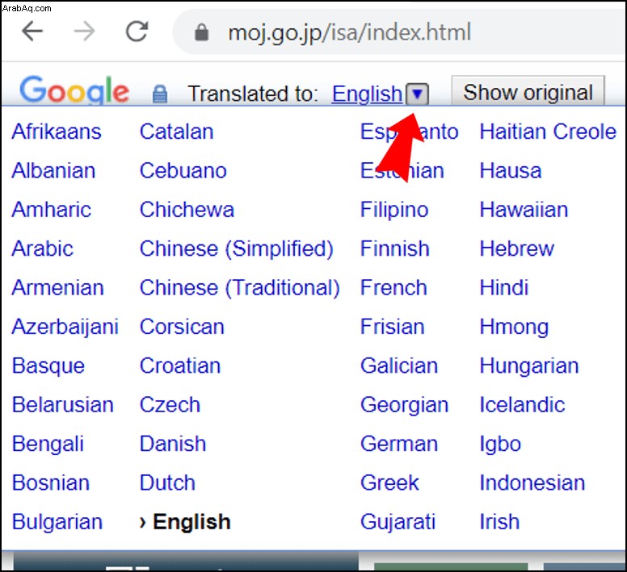Choose Indonesian in the language list
This screenshot has width=627, height=572.
coord(532,483)
